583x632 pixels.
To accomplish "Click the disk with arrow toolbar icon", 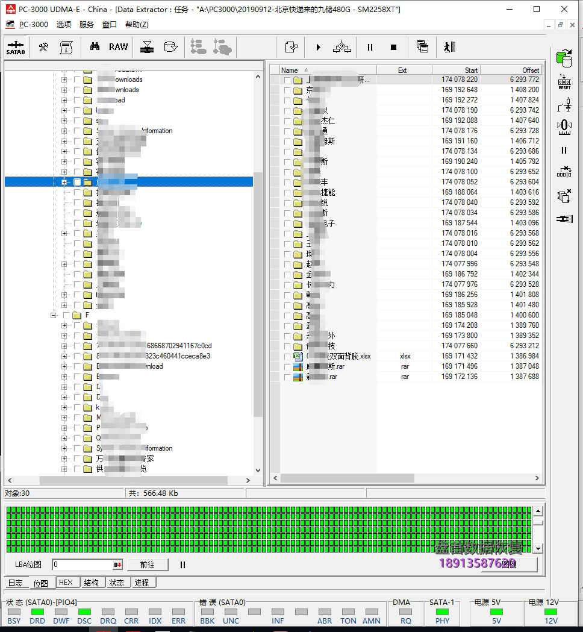I will [171, 47].
